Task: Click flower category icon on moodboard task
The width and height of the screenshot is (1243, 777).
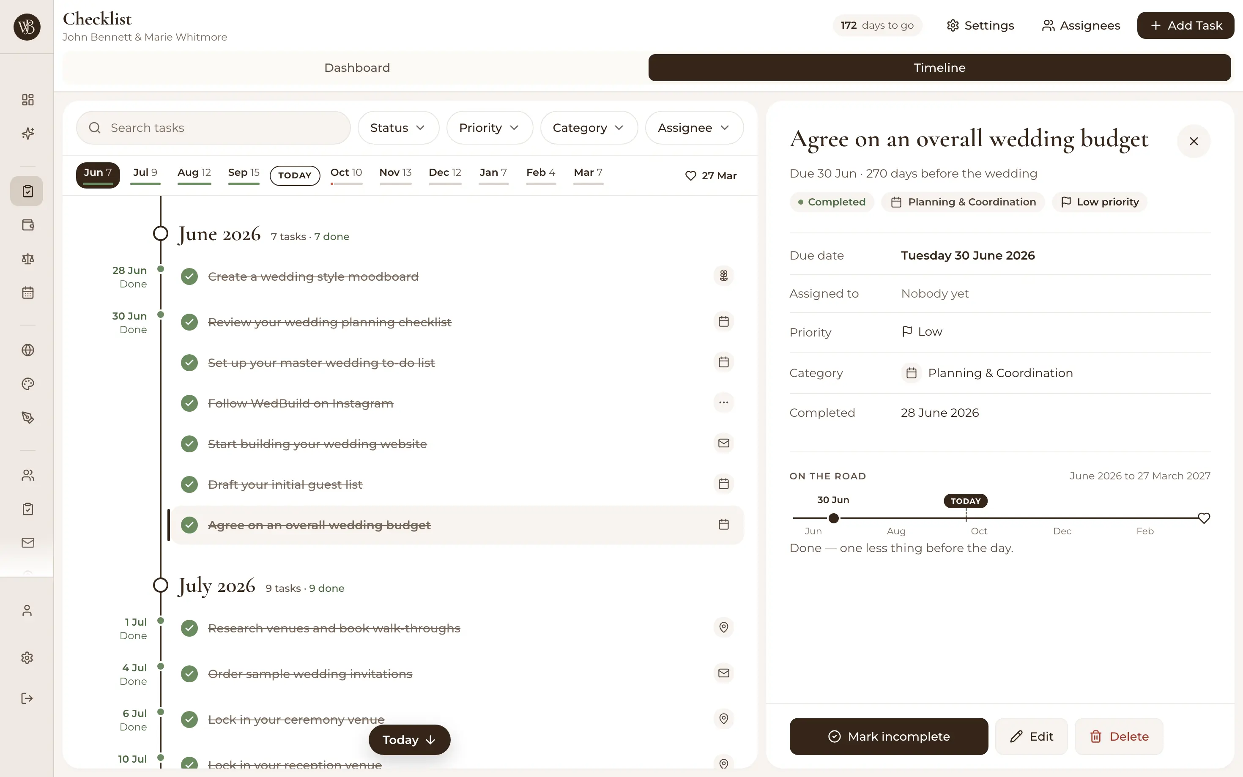Action: 723,276
